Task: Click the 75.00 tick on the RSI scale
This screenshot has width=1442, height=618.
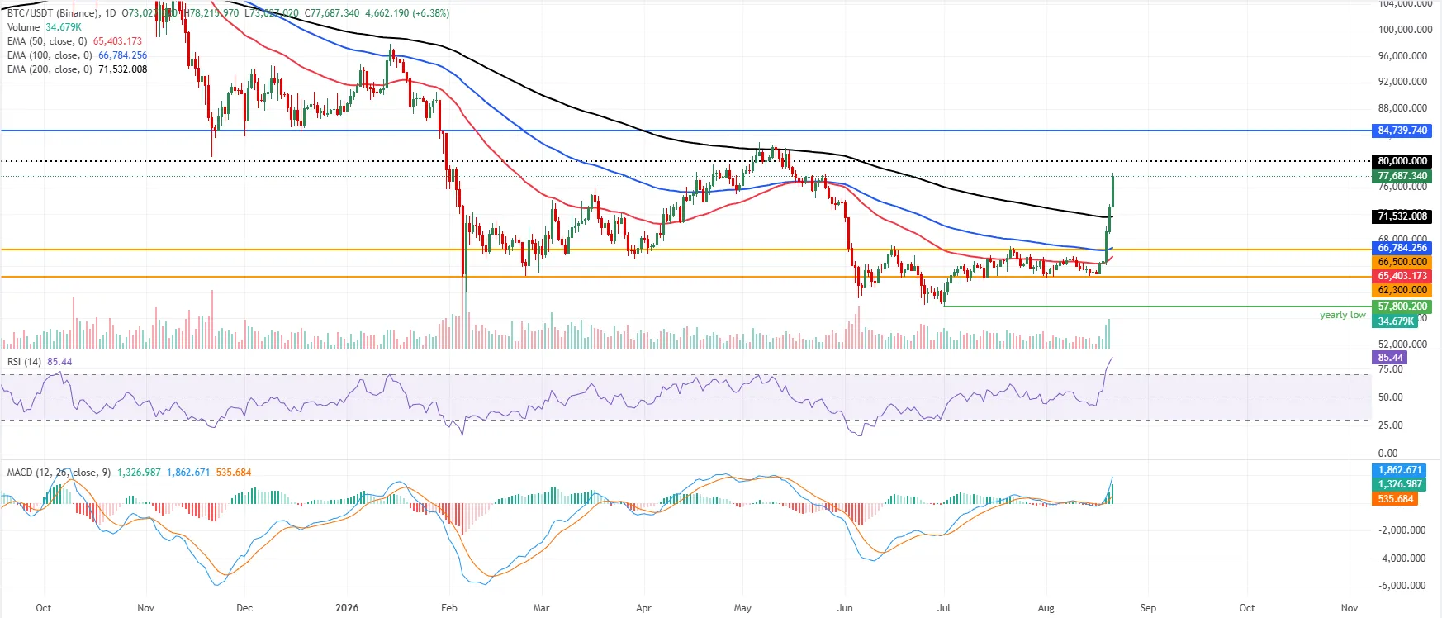Action: pyautogui.click(x=1391, y=369)
